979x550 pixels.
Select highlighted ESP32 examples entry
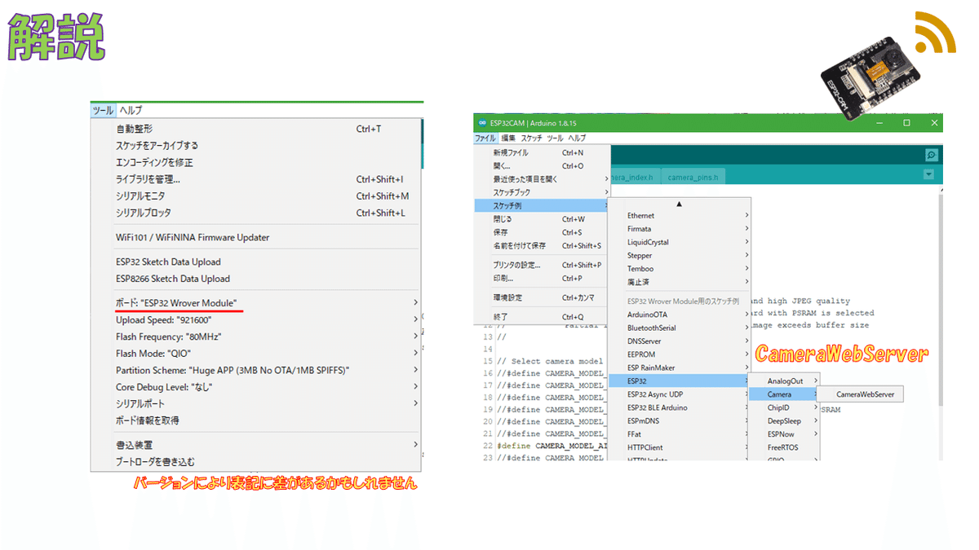(x=679, y=381)
